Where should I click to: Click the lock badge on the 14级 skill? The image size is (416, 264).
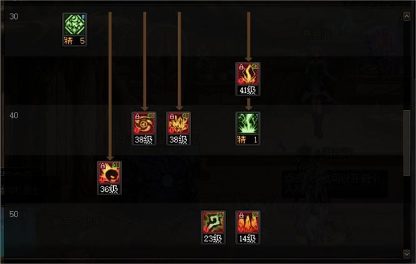coord(241,215)
